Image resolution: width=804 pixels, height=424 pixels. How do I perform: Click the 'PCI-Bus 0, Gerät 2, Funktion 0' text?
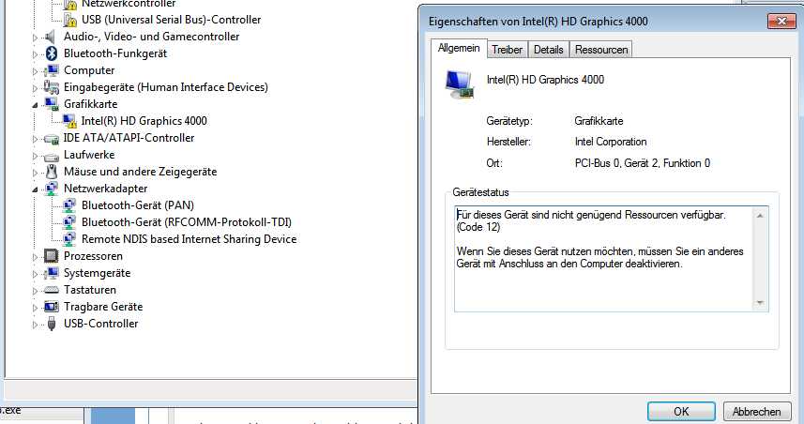(x=643, y=163)
